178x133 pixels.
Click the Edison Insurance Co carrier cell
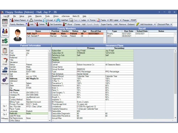pos(91,65)
